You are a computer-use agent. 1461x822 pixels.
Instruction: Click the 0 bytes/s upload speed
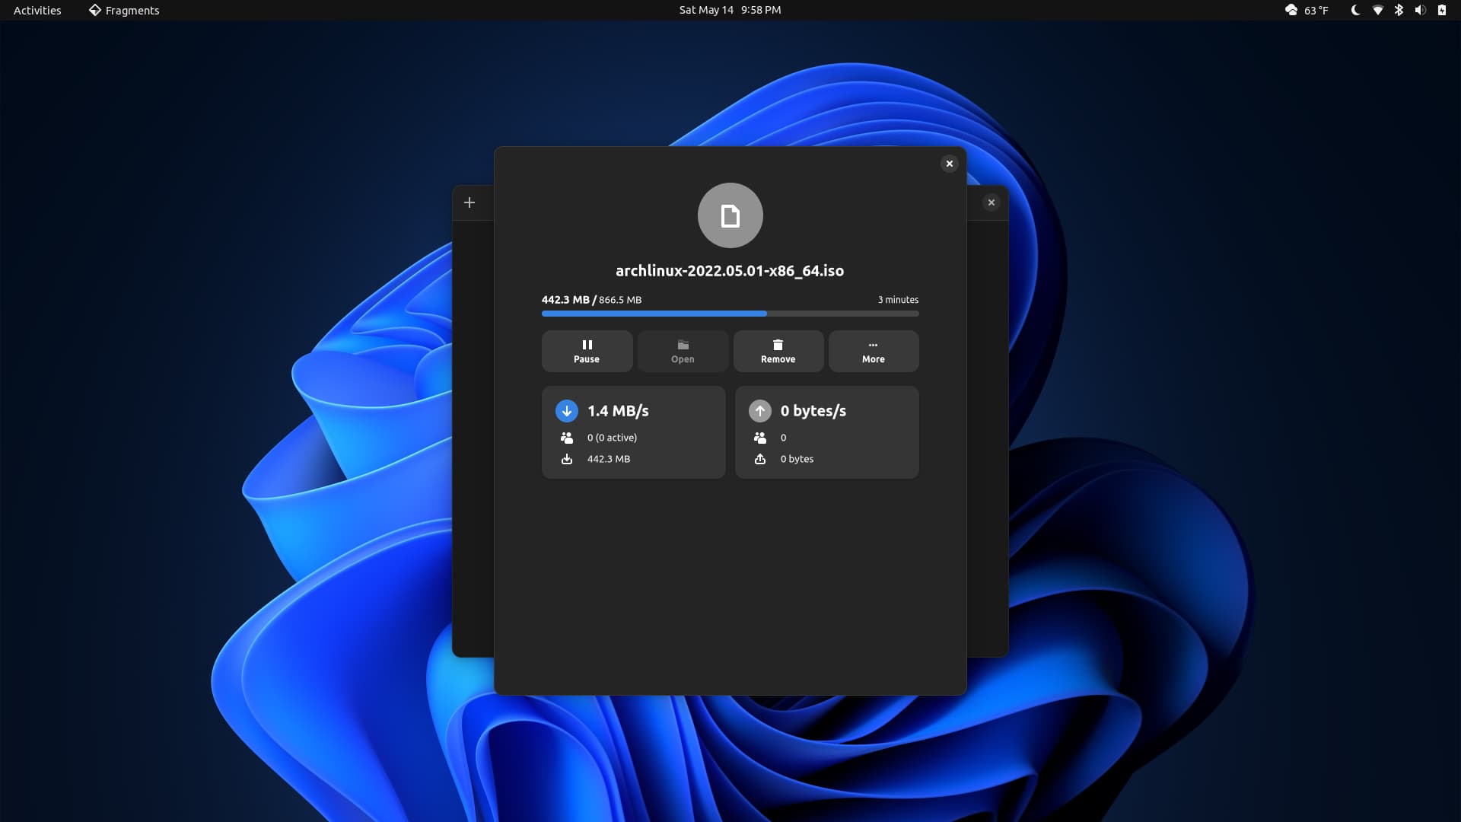pos(813,411)
